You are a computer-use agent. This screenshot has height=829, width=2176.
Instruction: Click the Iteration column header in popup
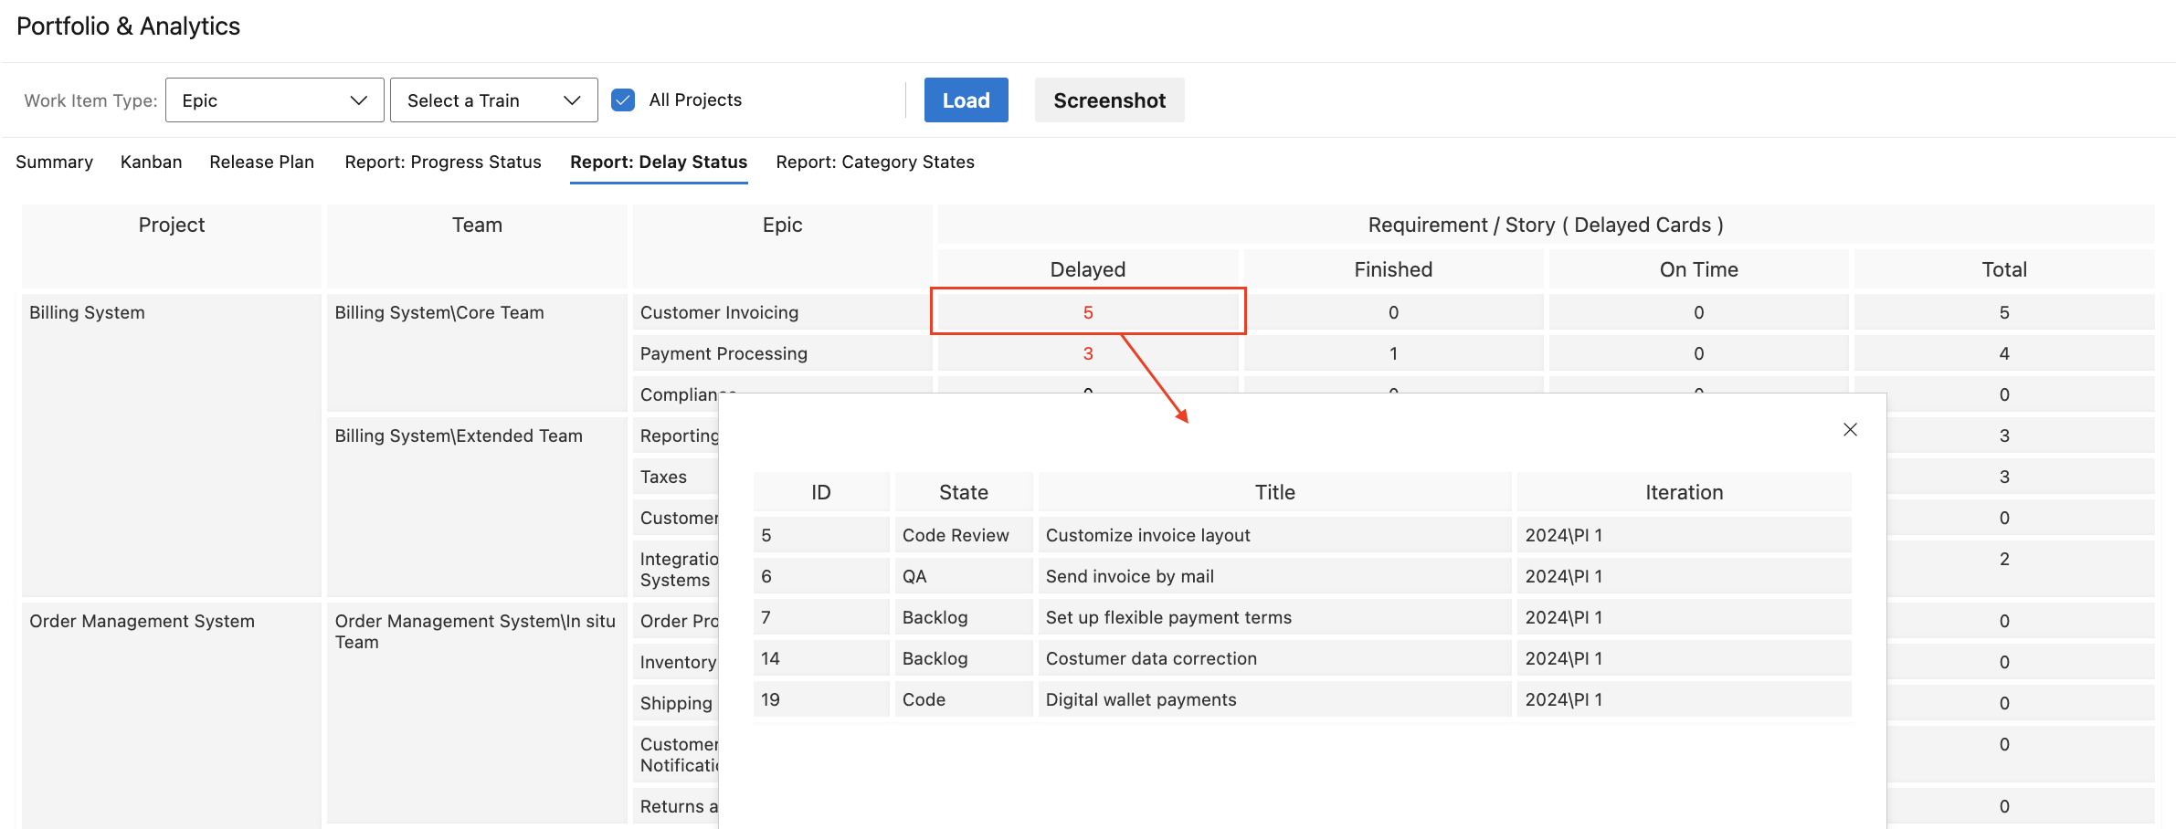1684,492
